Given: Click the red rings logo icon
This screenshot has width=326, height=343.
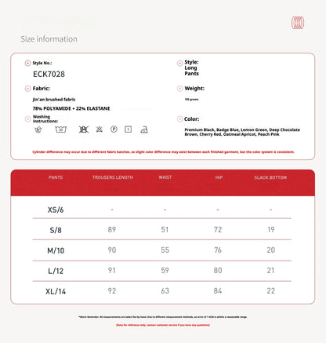Looking at the screenshot, I should [298, 23].
